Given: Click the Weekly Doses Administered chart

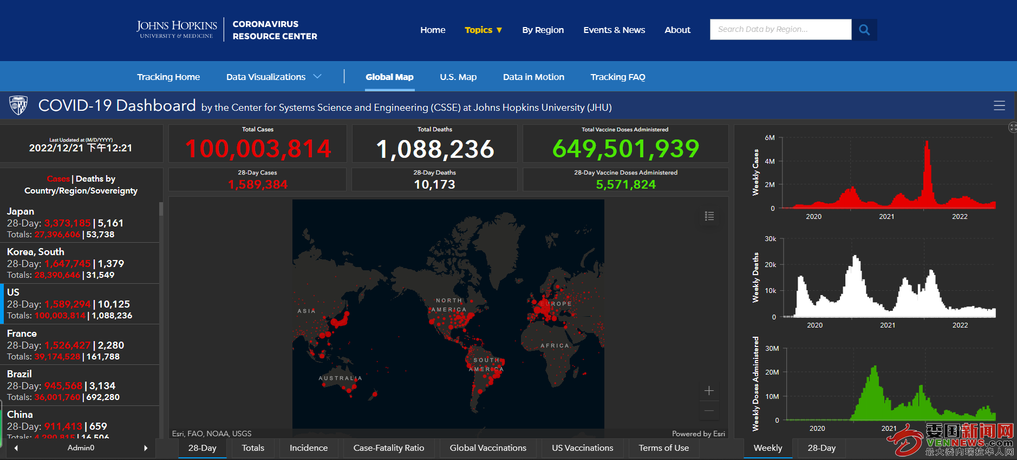Looking at the screenshot, I should tap(875, 385).
